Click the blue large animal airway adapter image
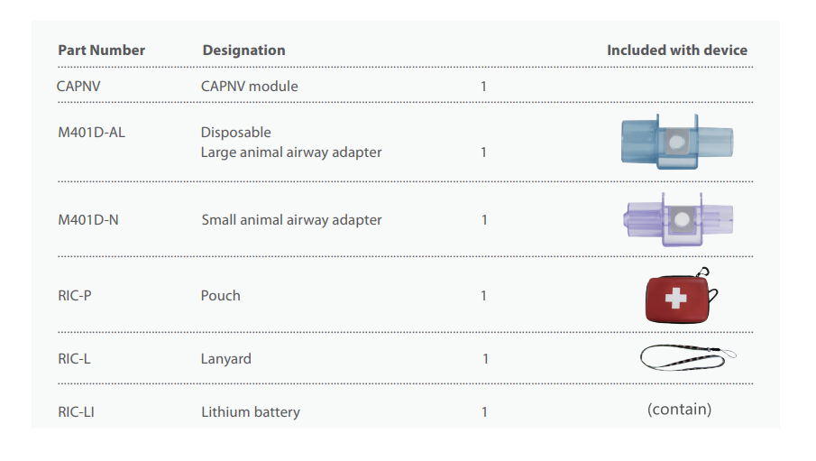 click(679, 142)
